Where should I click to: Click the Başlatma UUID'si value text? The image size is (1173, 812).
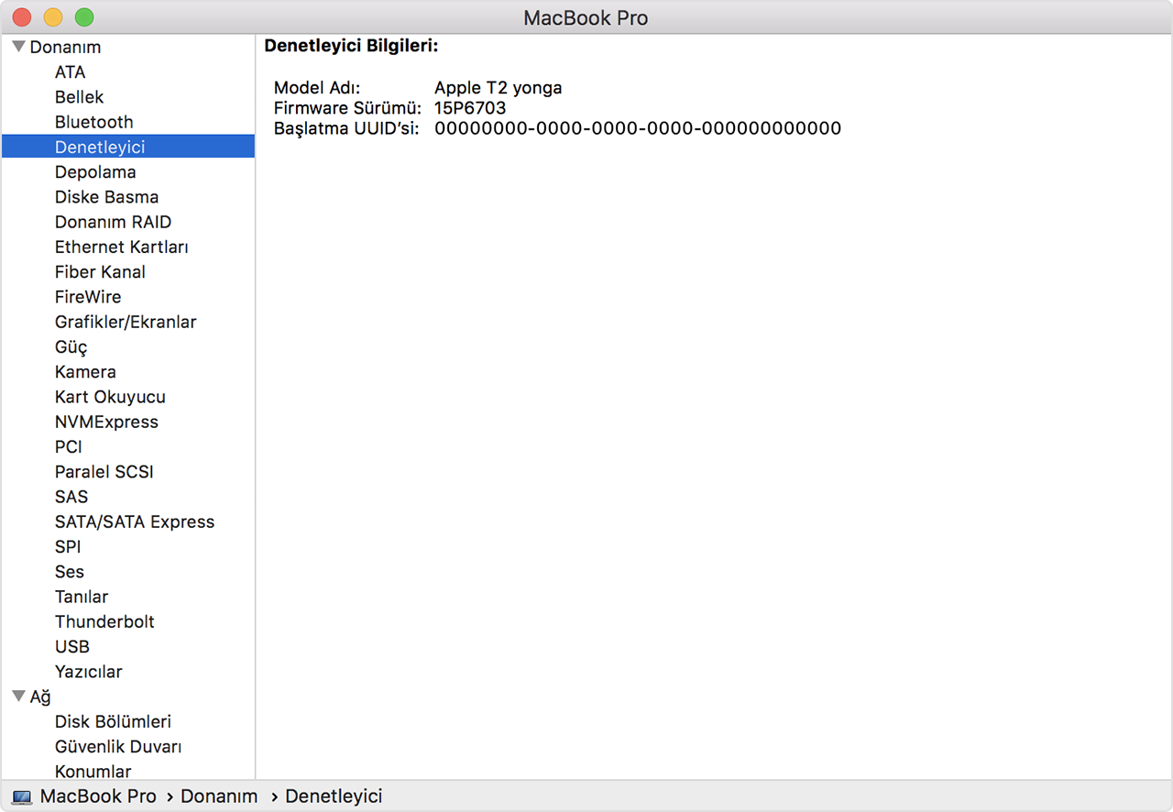pyautogui.click(x=638, y=128)
